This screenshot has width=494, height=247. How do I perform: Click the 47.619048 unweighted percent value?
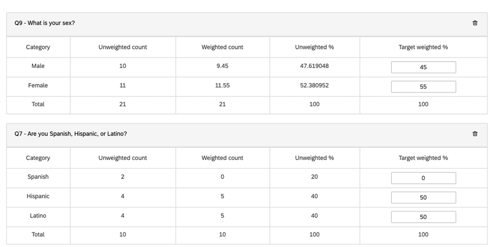coord(314,66)
